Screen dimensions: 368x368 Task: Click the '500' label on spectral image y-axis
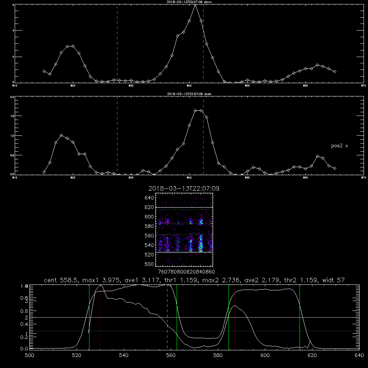pos(149,264)
